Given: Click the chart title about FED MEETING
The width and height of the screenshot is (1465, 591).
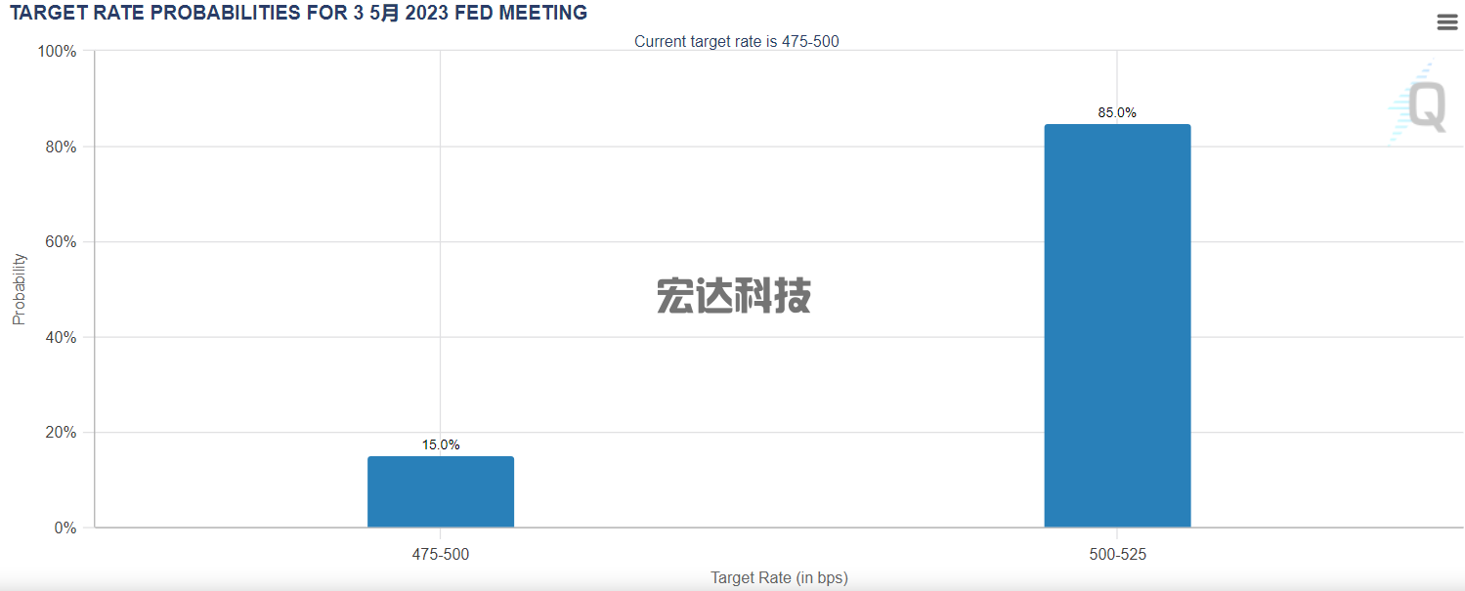Looking at the screenshot, I should (299, 13).
